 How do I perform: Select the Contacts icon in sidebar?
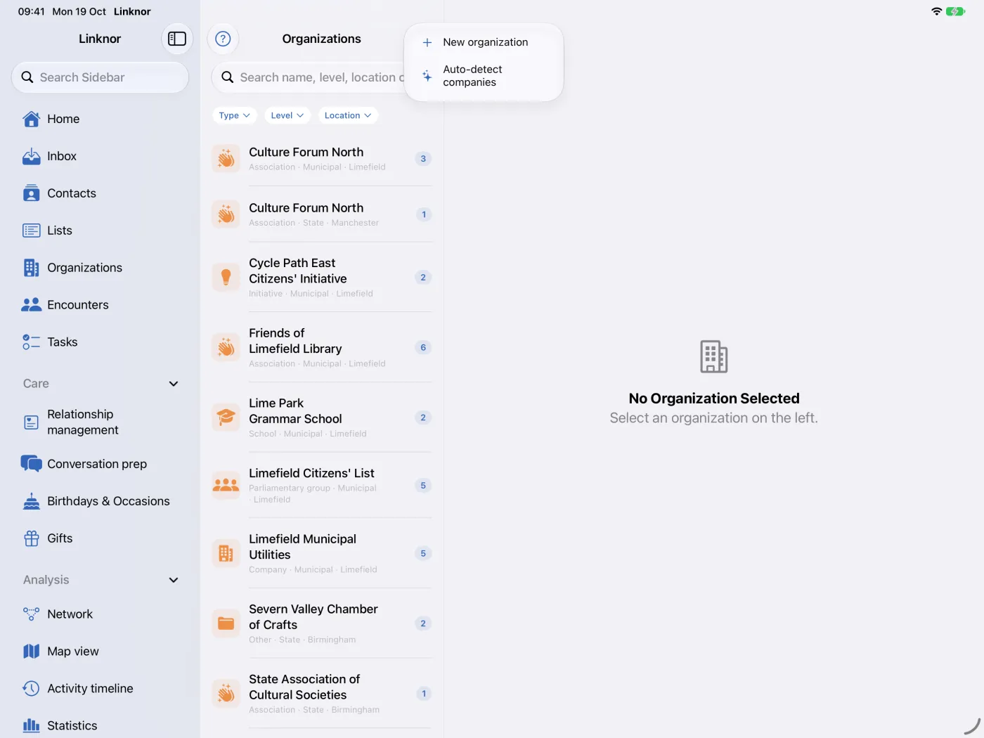[32, 193]
